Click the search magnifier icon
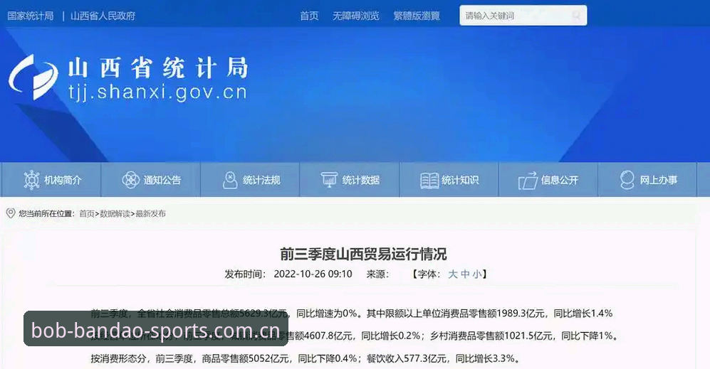Screen dimensions: 710x369 click(x=576, y=16)
